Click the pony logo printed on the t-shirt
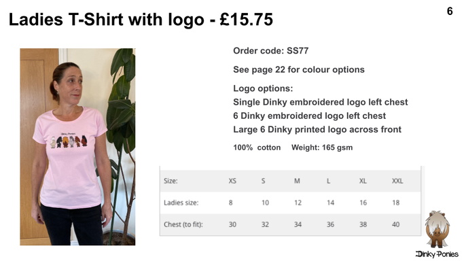The height and width of the screenshot is (261, 464). pyautogui.click(x=69, y=140)
